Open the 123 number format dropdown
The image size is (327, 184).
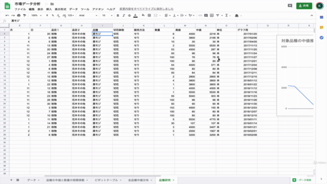[71, 15]
